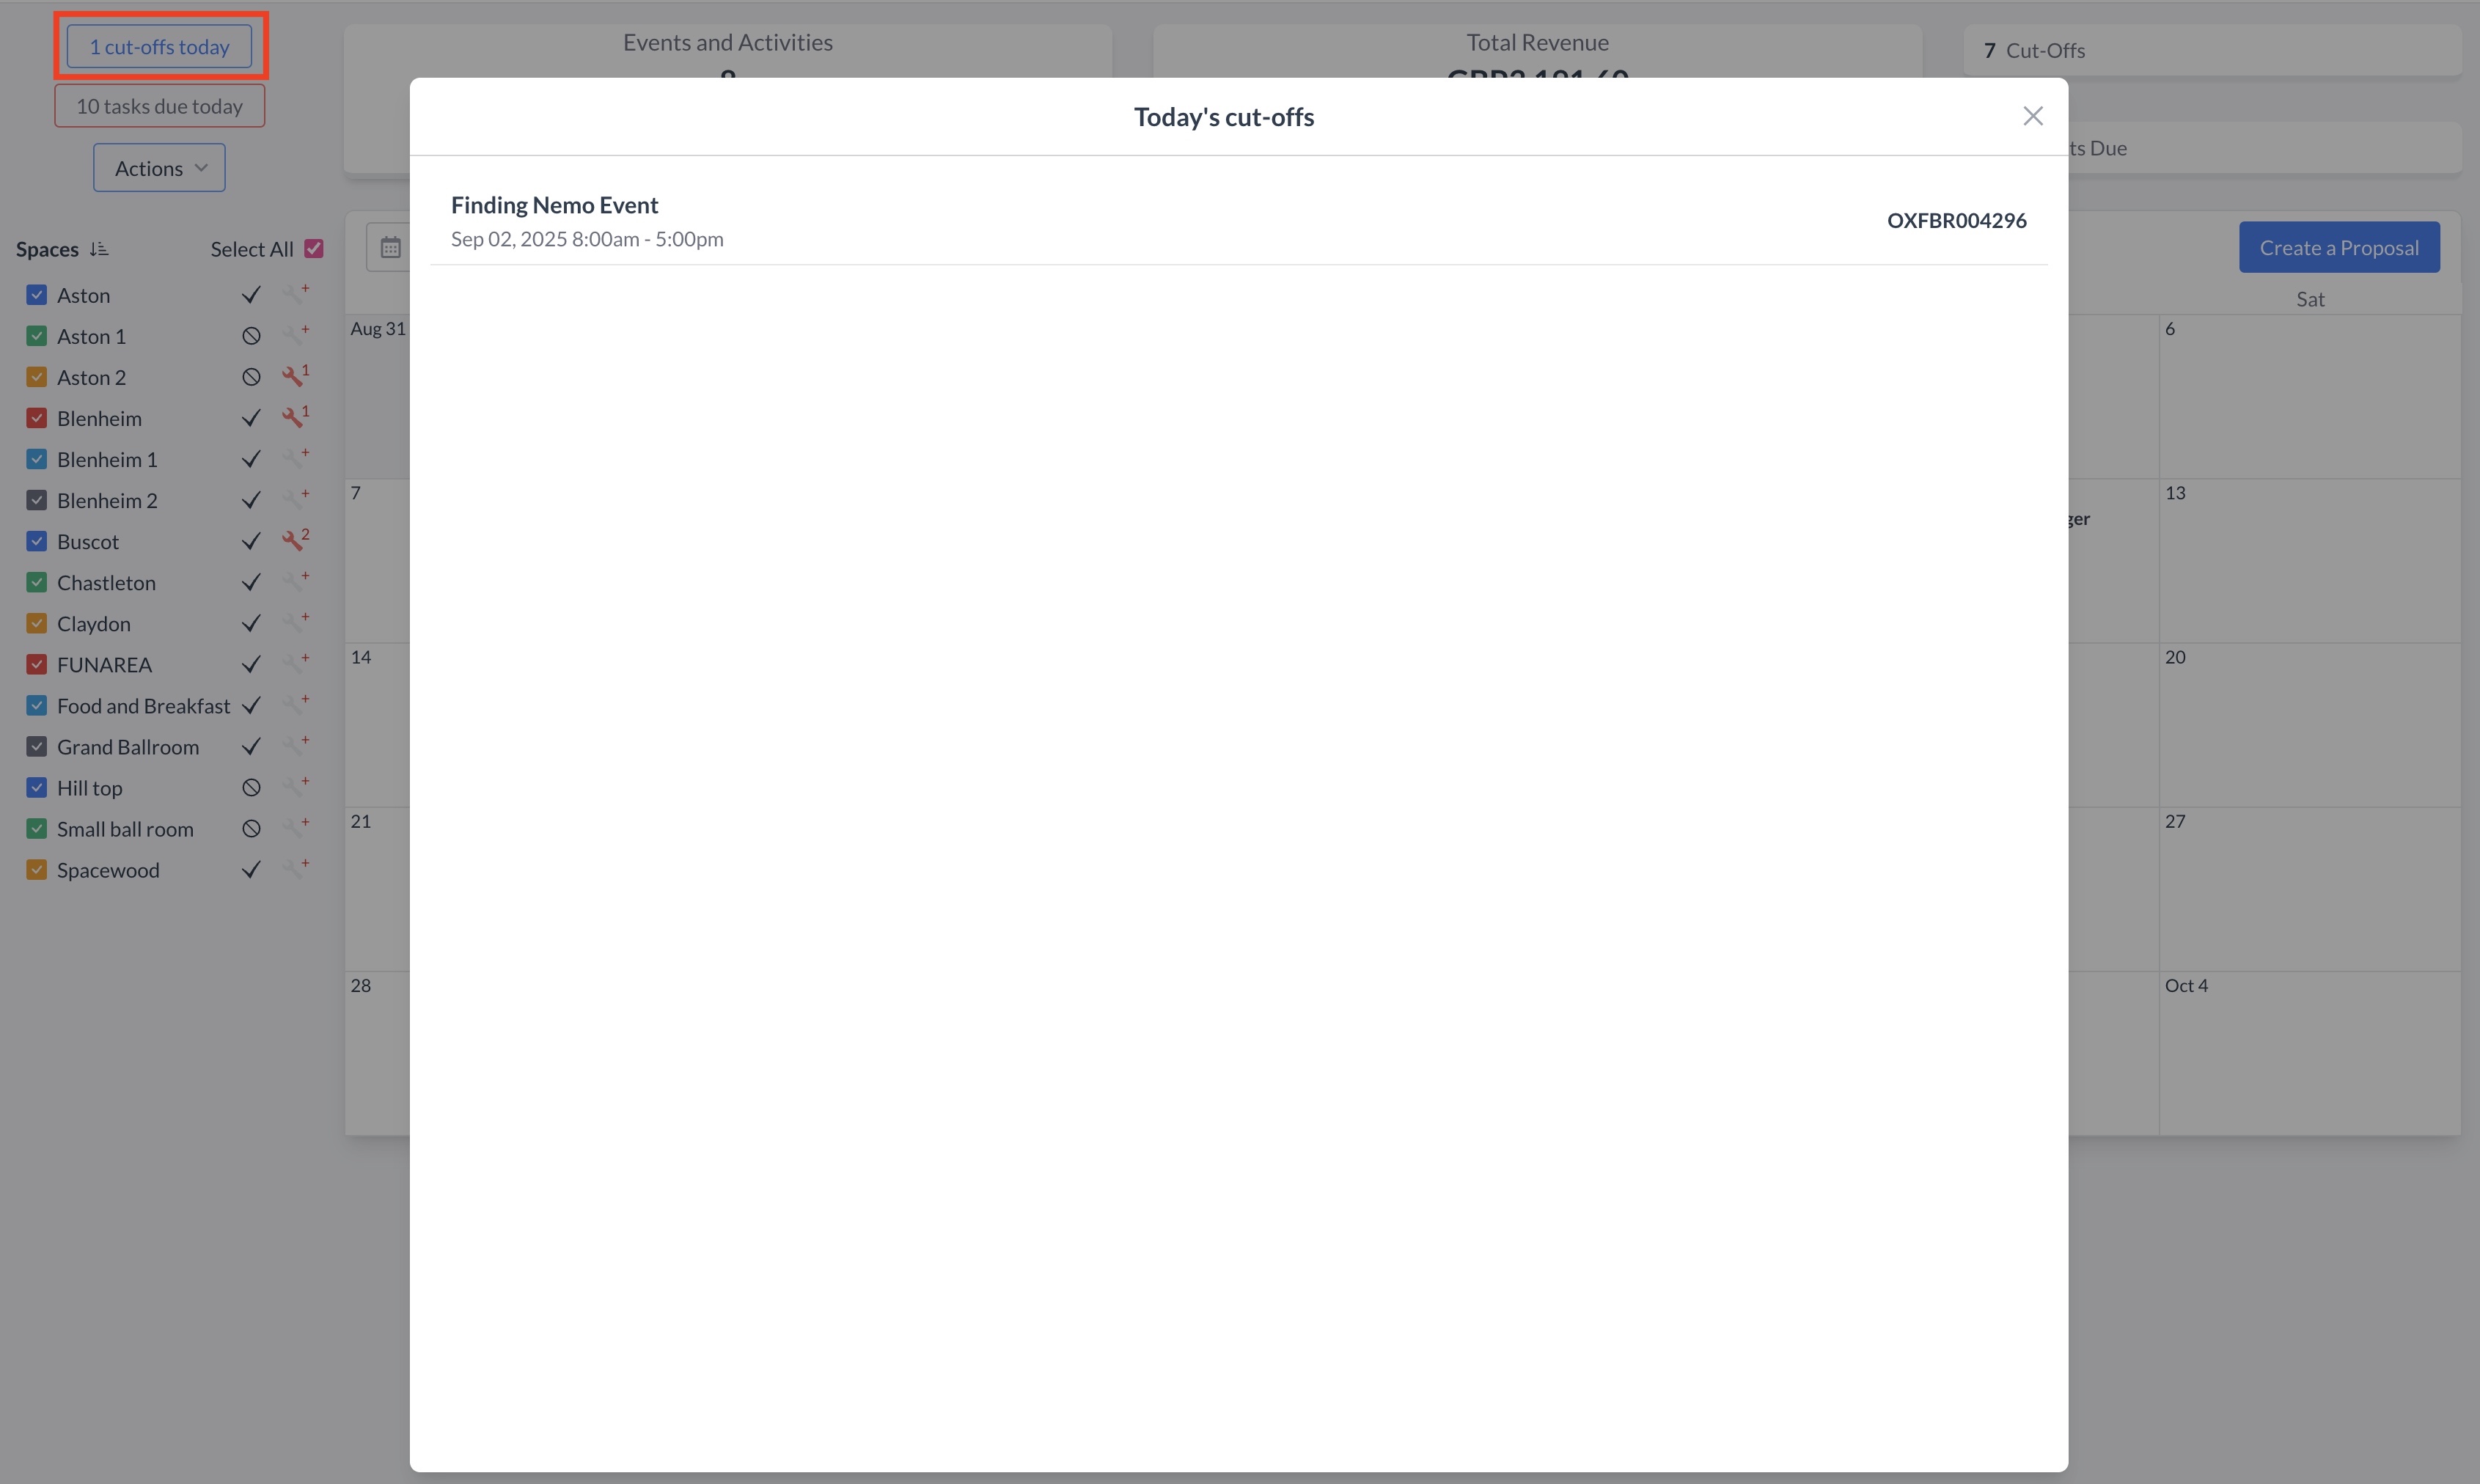Click the 1 cut-offs today button
This screenshot has height=1484, width=2480.
click(159, 47)
